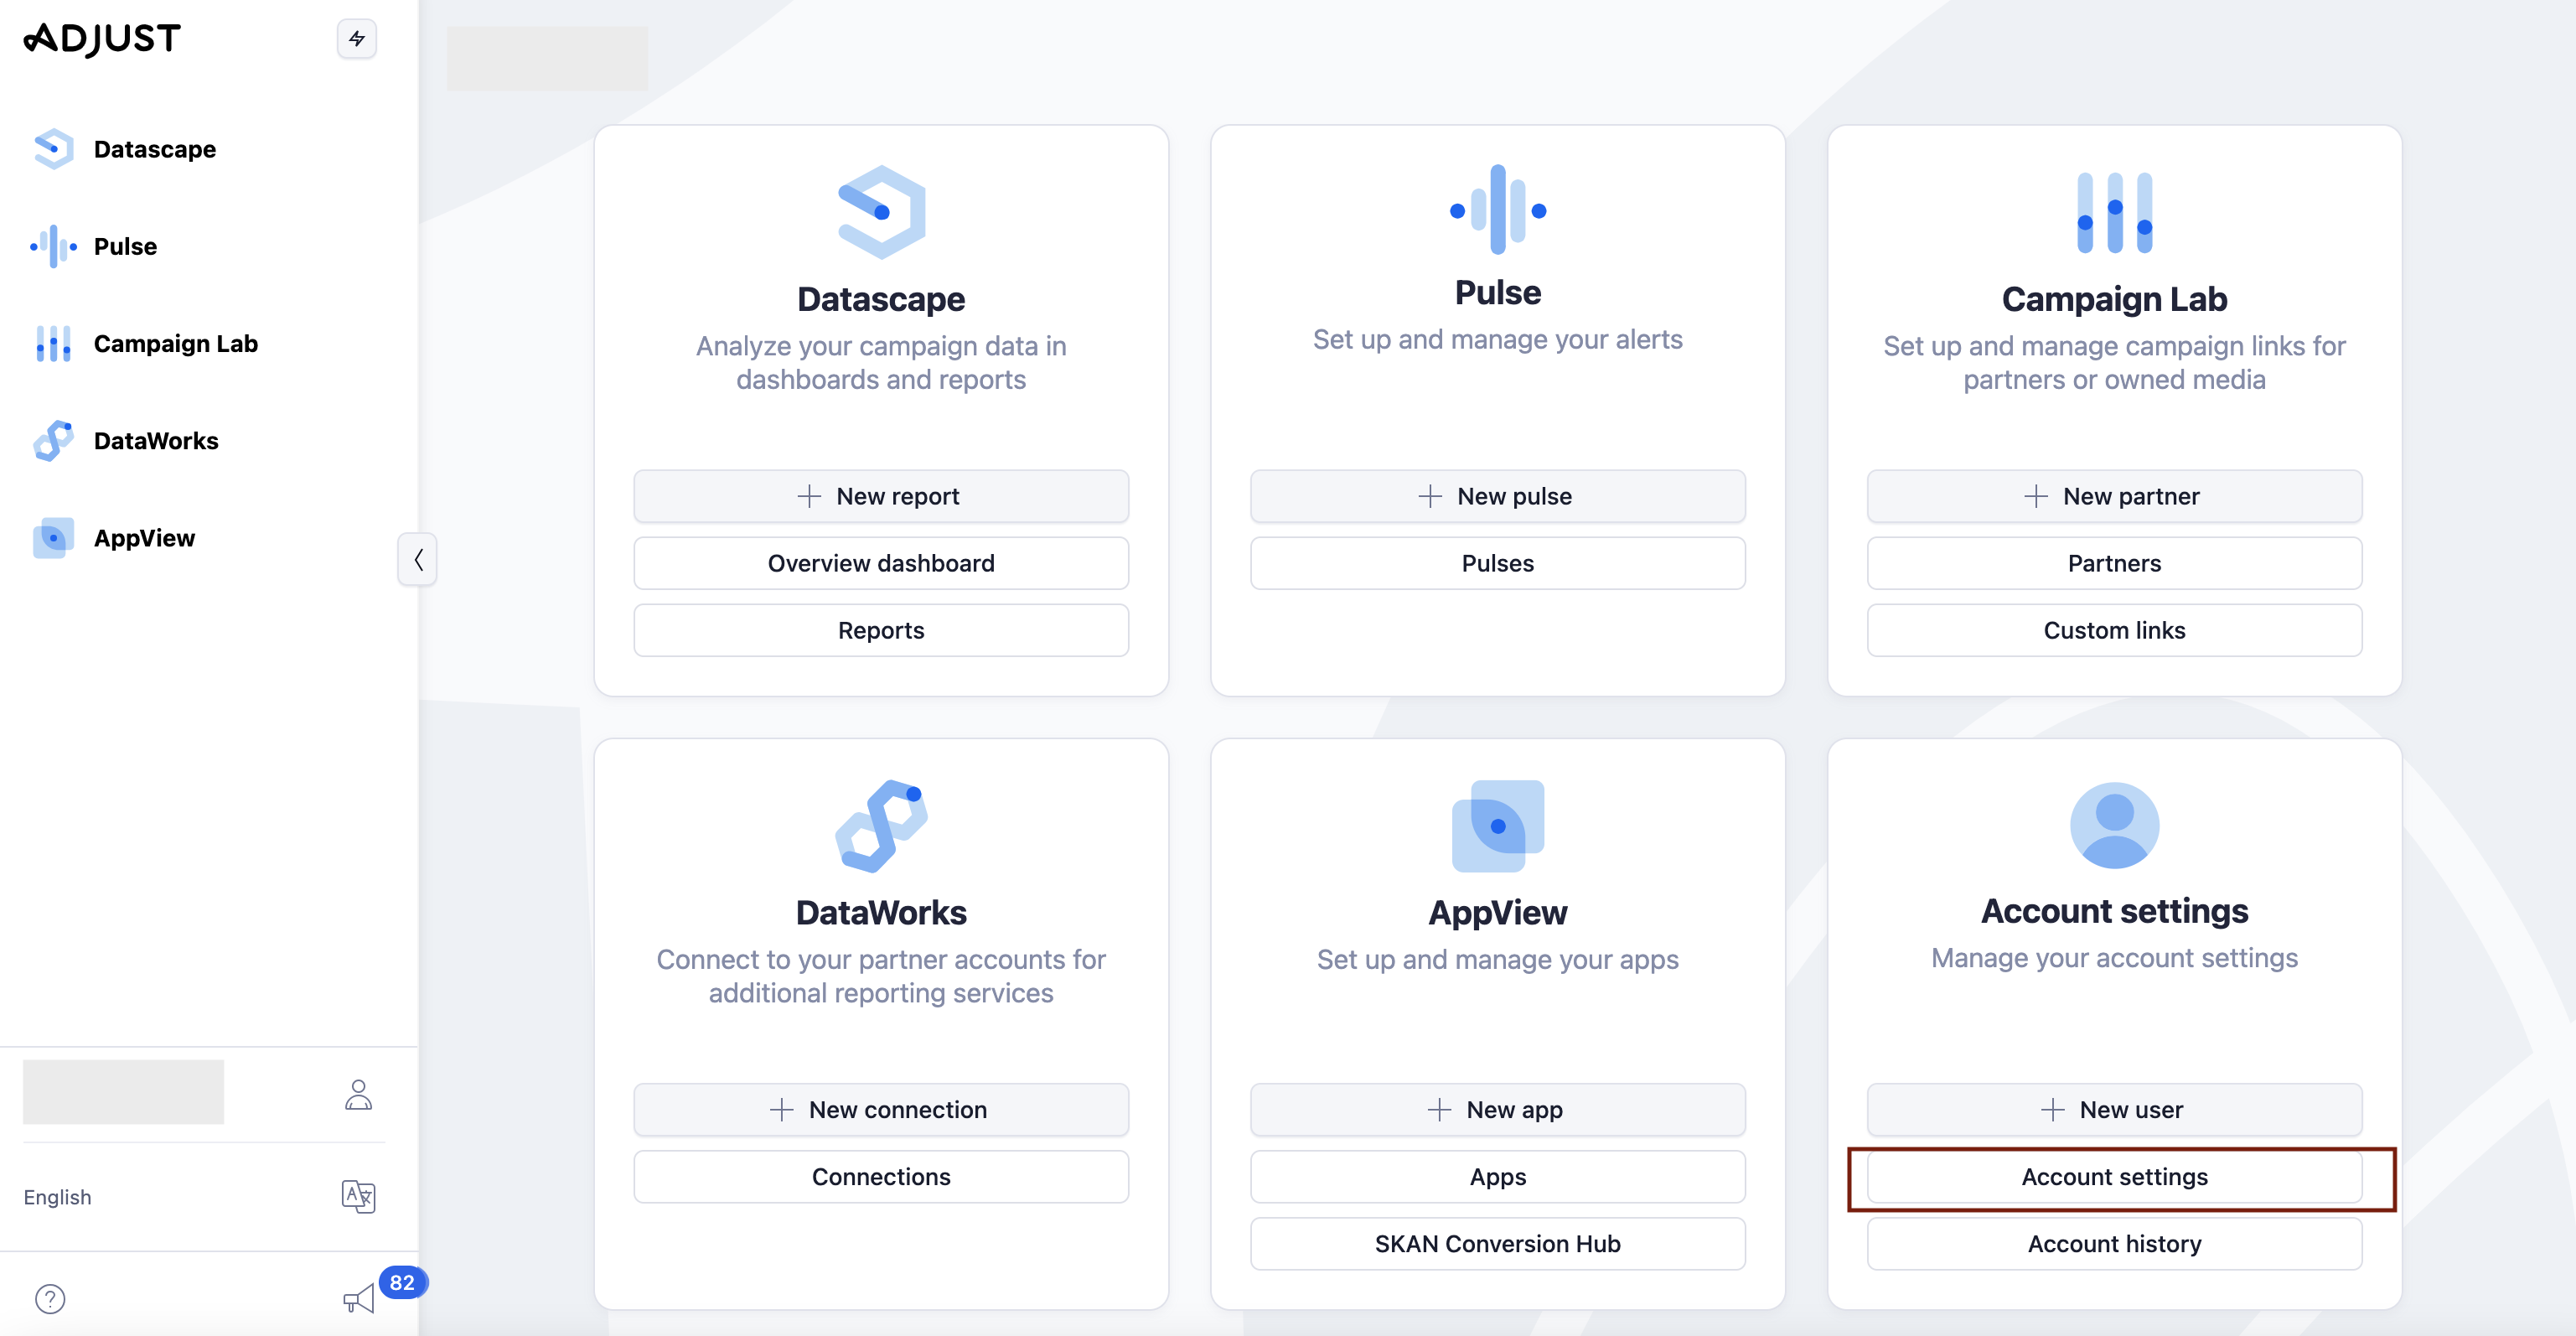2576x1336 pixels.
Task: Open announcements via the megaphone icon showing 82
Action: click(360, 1298)
